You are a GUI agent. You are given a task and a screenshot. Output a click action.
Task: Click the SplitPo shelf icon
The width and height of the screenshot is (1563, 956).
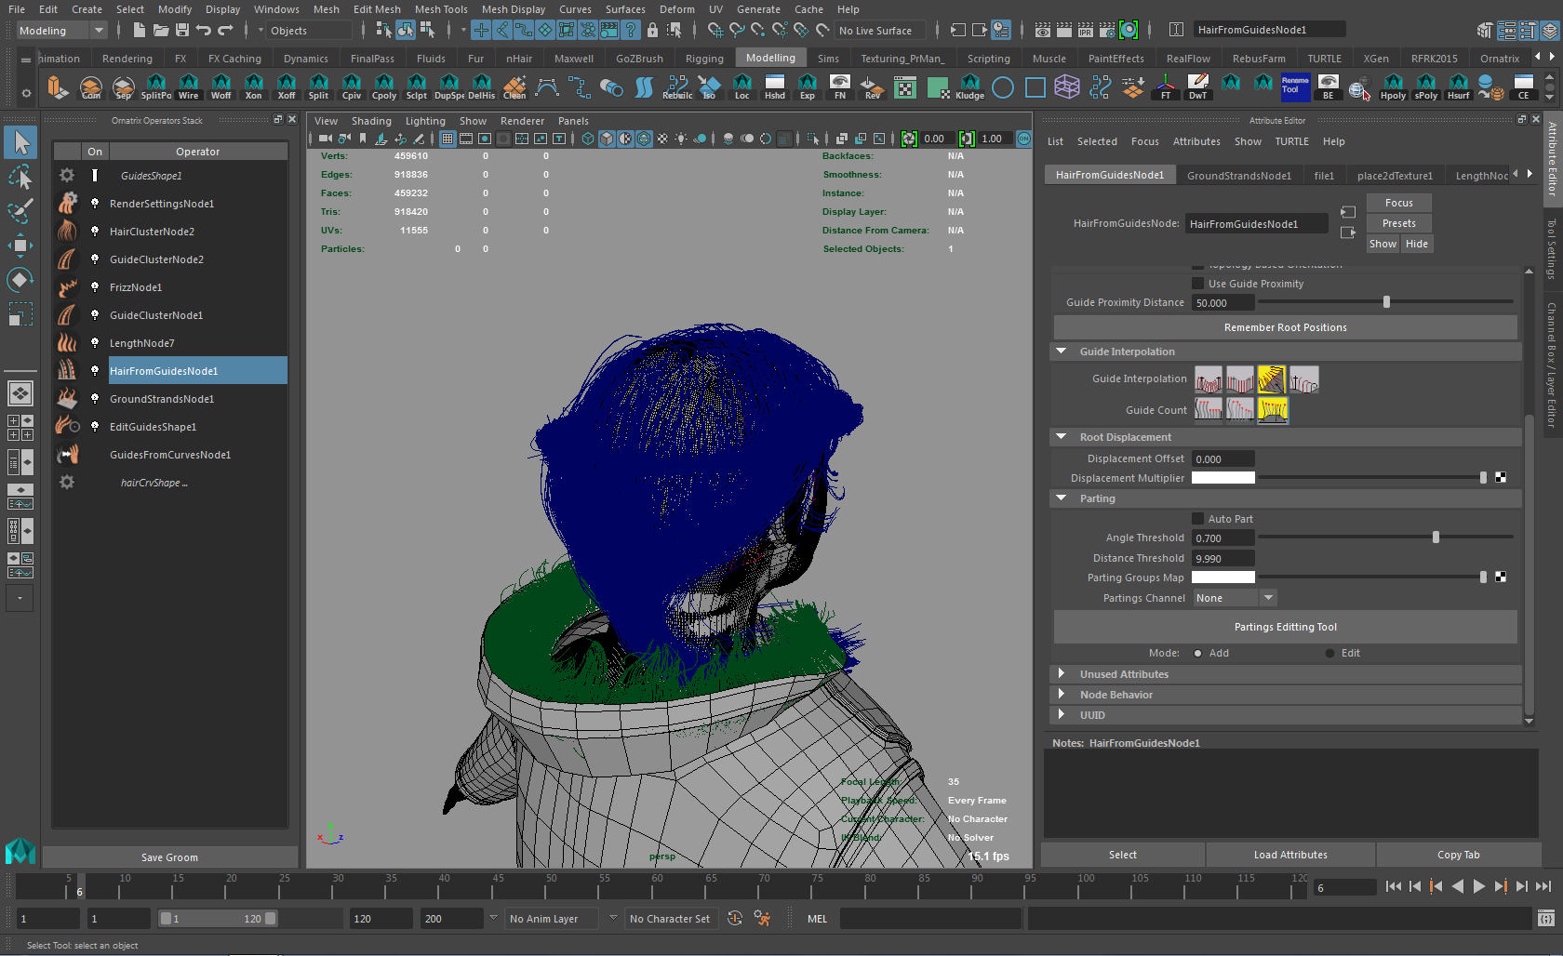click(x=156, y=87)
